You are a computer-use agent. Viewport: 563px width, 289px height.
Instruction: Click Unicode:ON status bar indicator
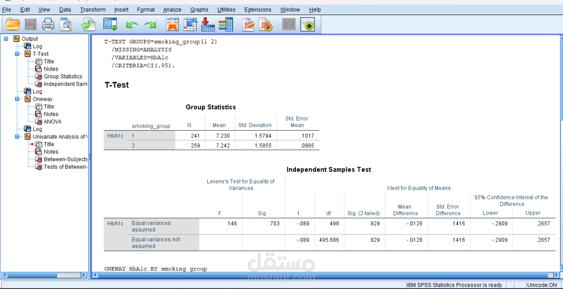542,285
